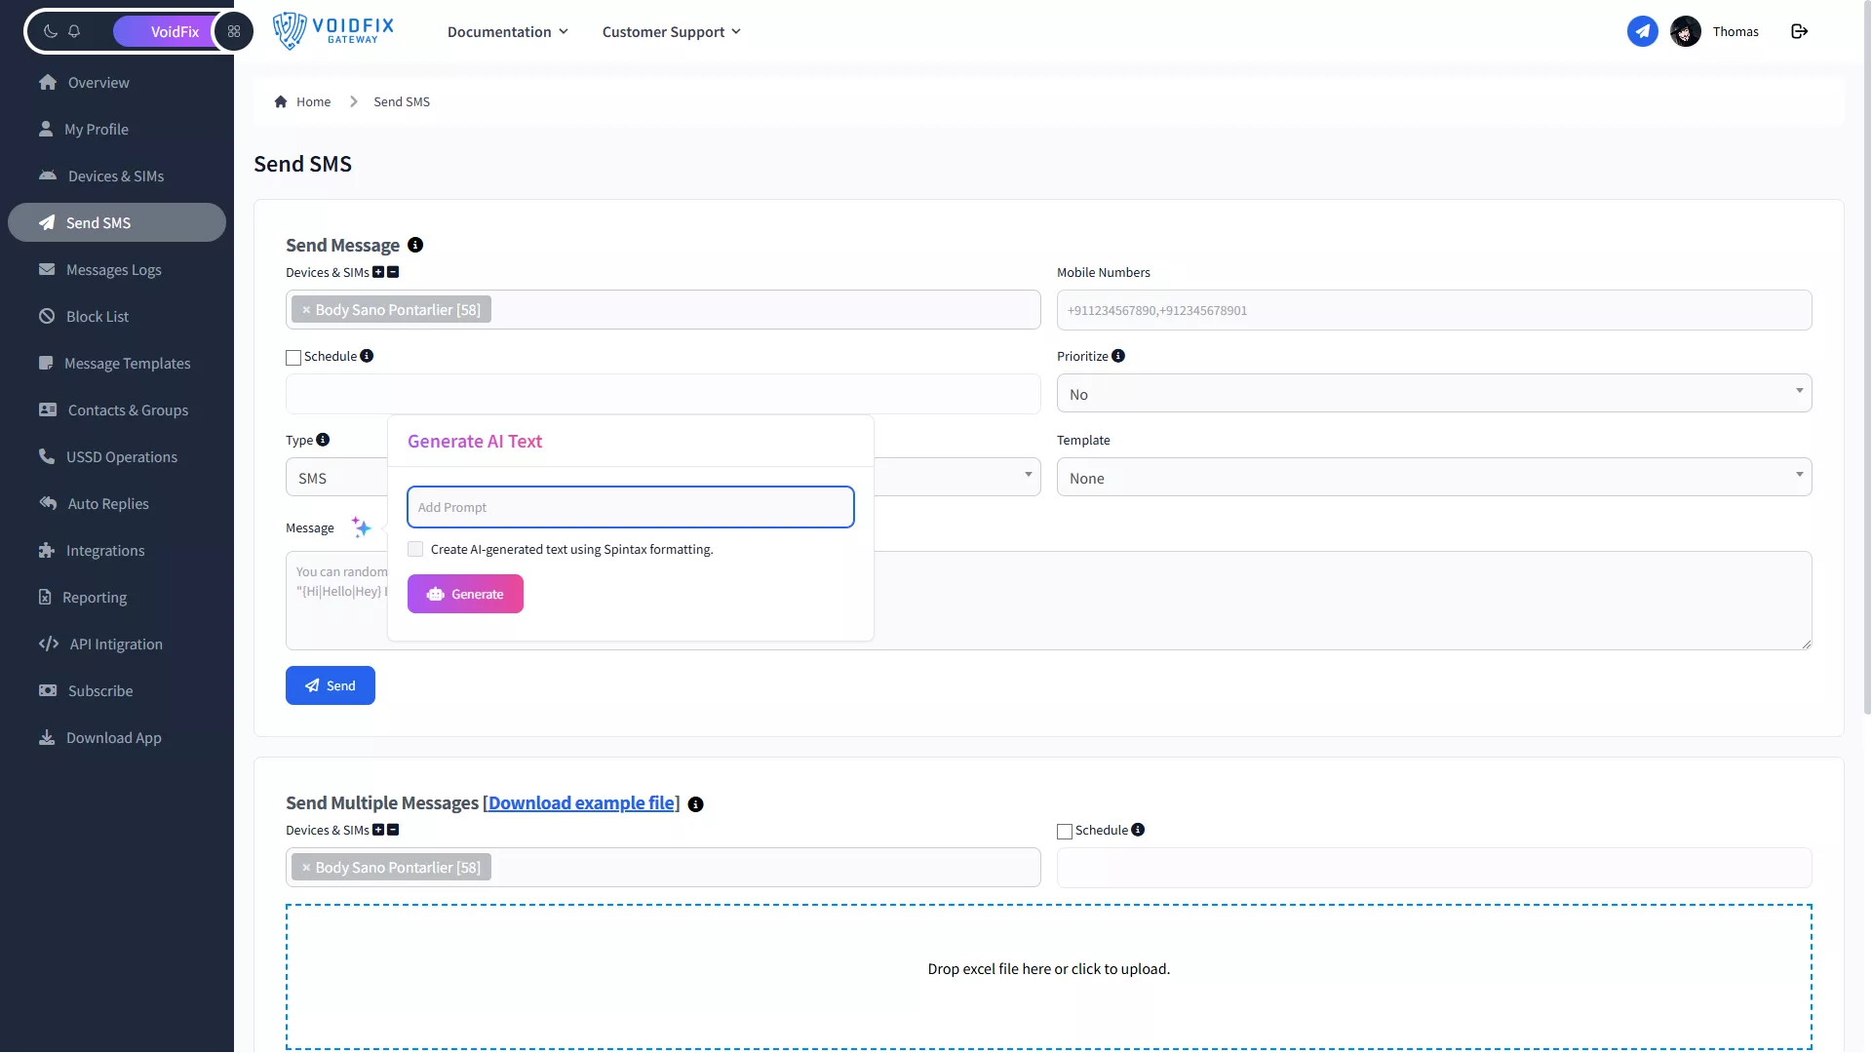This screenshot has height=1053, width=1872.
Task: Click the notification bell icon
Action: (x=74, y=31)
